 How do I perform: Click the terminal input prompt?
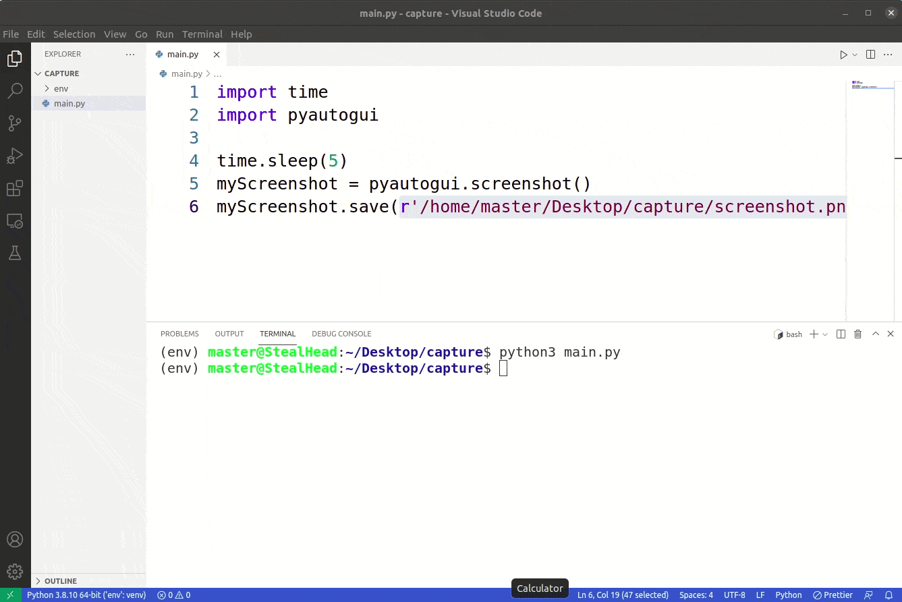502,368
